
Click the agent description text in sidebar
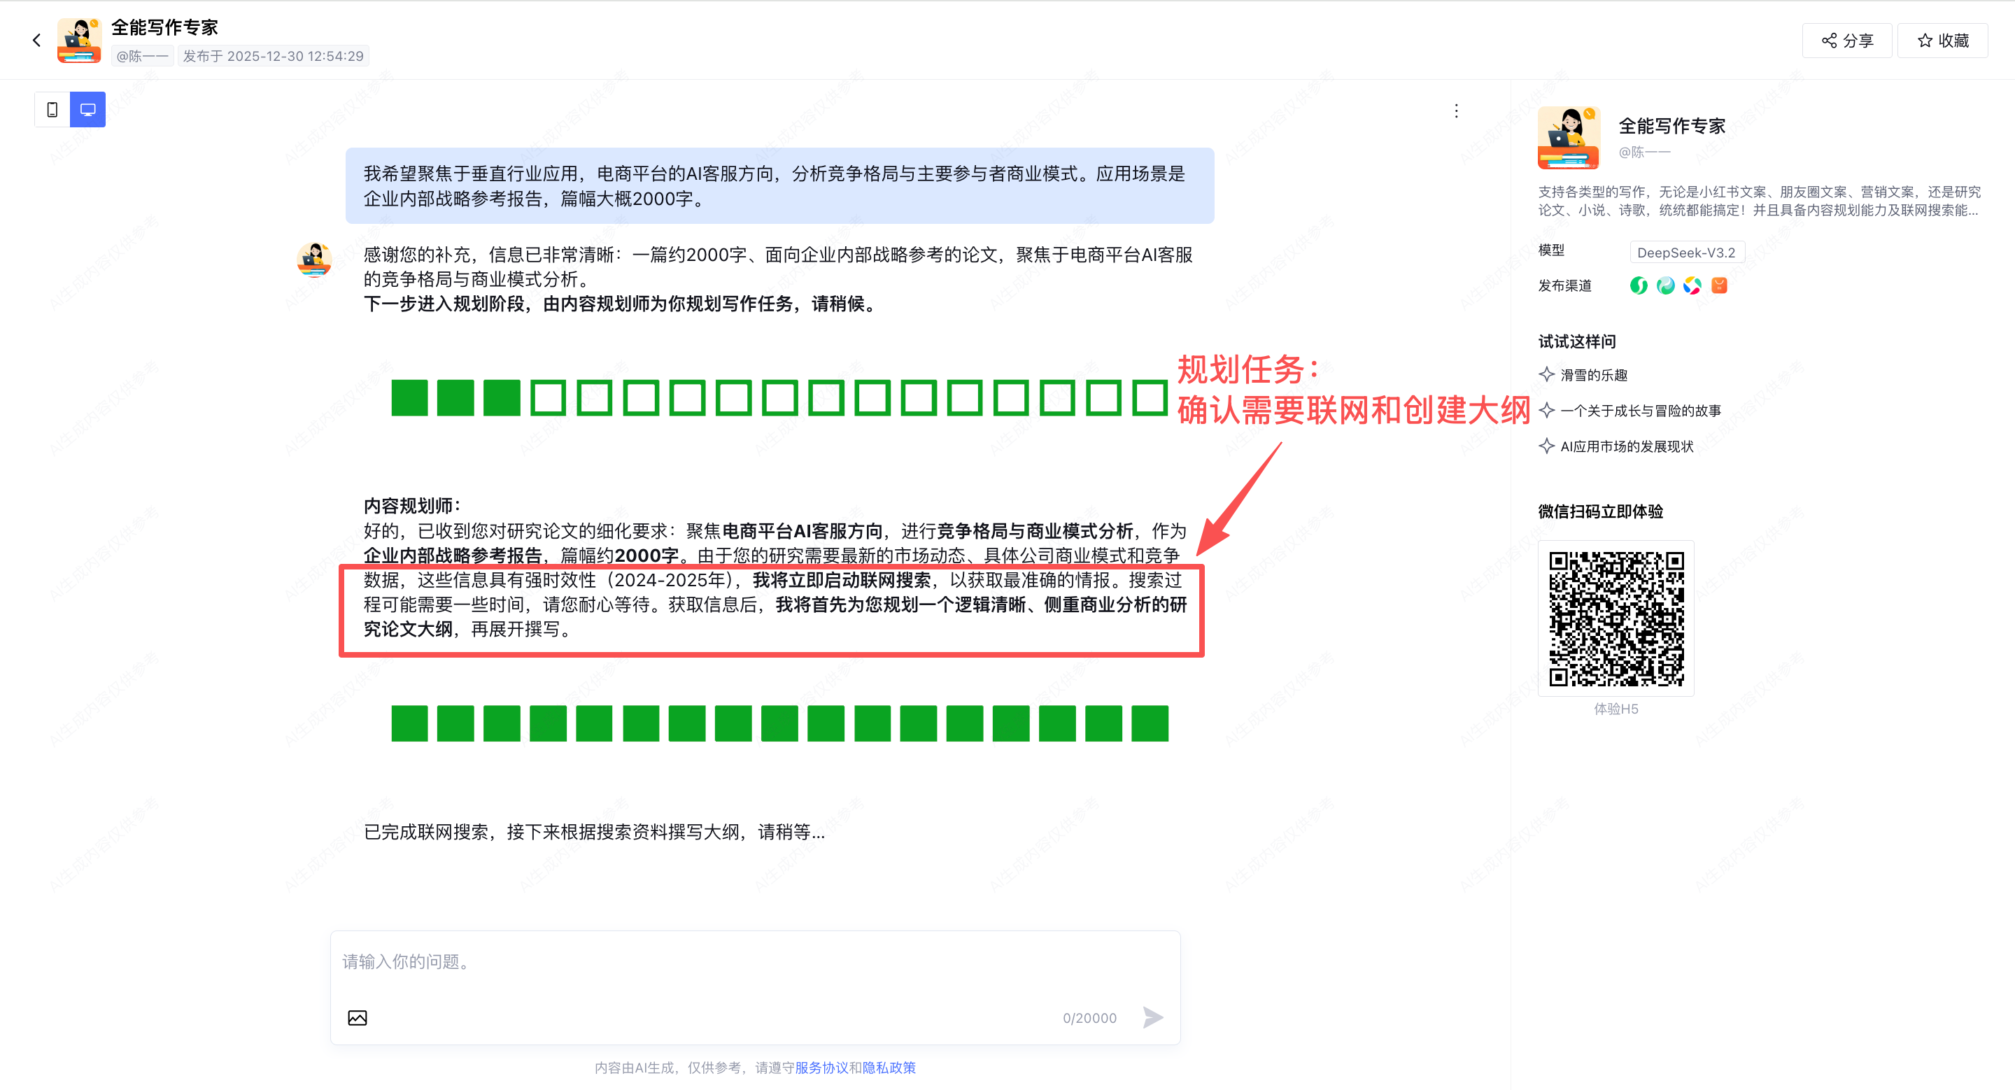pyautogui.click(x=1758, y=201)
